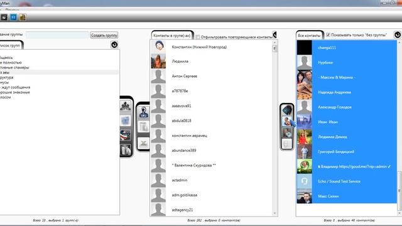
Task: Select contact 'Антон Сергеев'
Action: 212,76
